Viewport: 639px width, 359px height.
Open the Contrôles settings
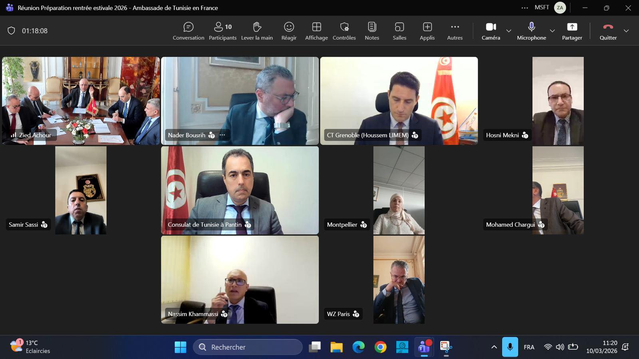point(344,31)
